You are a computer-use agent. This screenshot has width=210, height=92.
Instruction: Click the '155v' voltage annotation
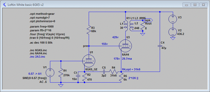coord(105,44)
